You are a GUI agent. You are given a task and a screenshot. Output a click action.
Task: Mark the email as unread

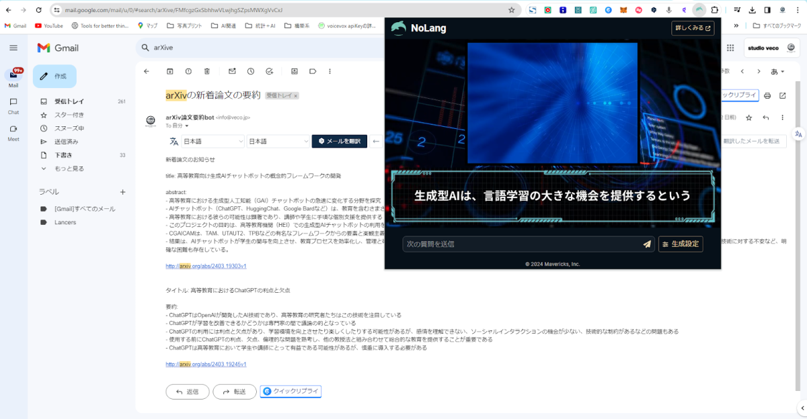pos(232,71)
